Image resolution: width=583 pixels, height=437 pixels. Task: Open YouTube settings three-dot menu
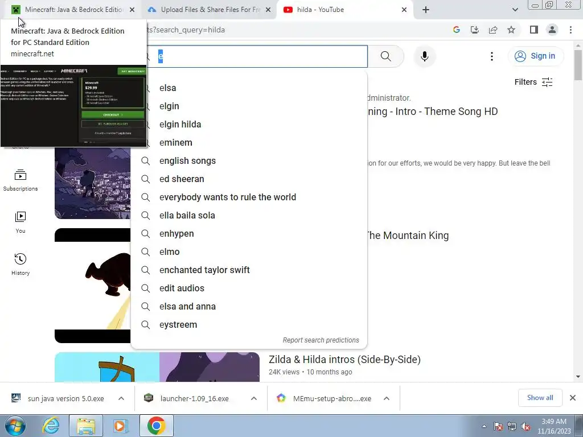491,56
